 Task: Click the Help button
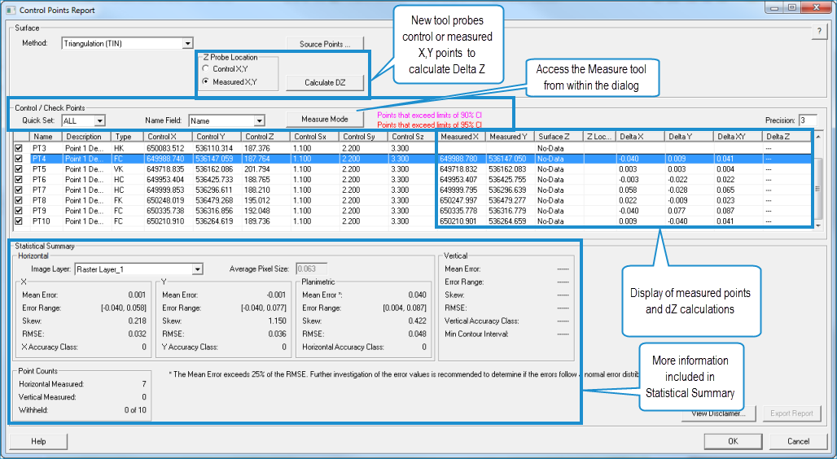pos(38,441)
